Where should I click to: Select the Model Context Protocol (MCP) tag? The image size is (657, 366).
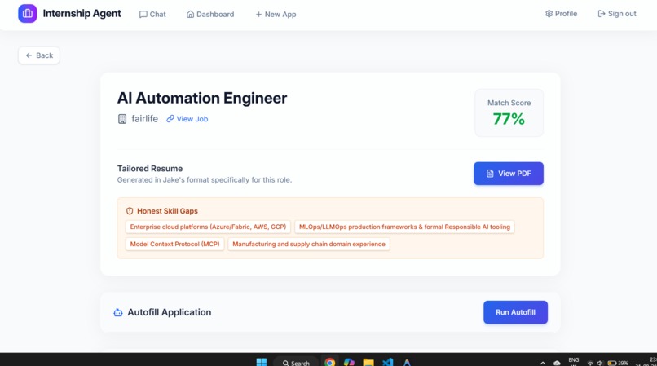pos(174,244)
